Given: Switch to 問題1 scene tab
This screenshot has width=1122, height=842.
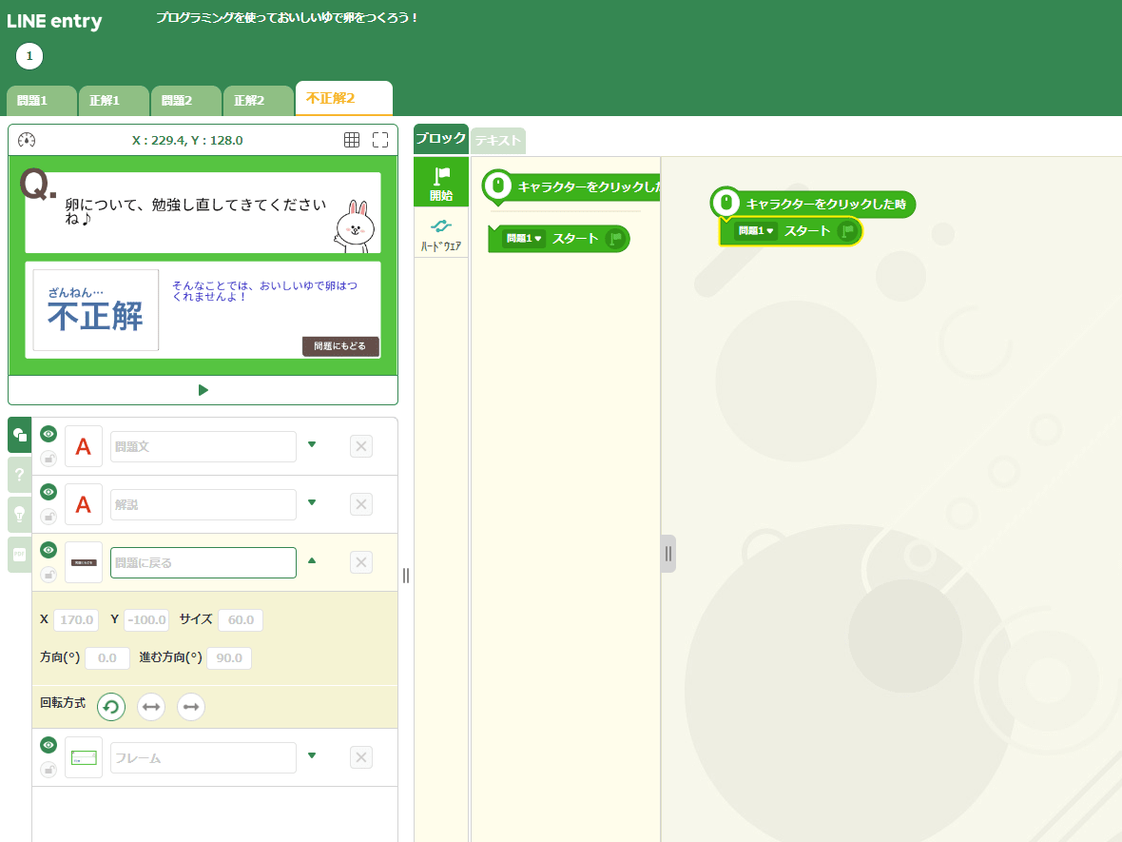Looking at the screenshot, I should 42,101.
